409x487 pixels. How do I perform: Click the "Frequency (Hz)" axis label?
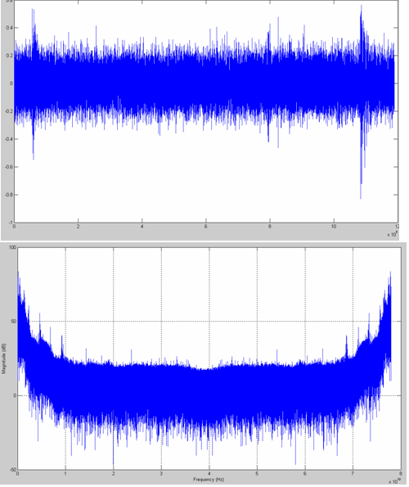pyautogui.click(x=209, y=480)
